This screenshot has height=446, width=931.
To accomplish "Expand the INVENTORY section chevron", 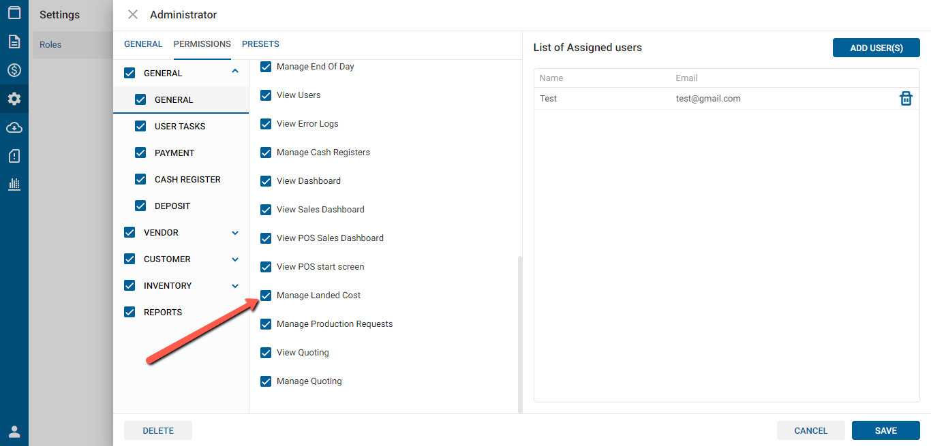I will tap(235, 286).
